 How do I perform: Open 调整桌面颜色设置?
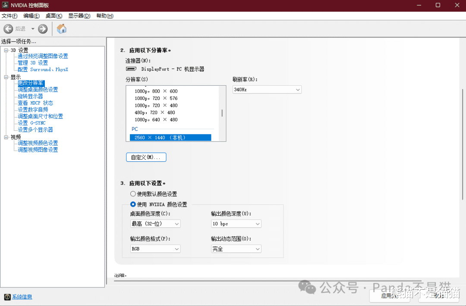point(38,90)
